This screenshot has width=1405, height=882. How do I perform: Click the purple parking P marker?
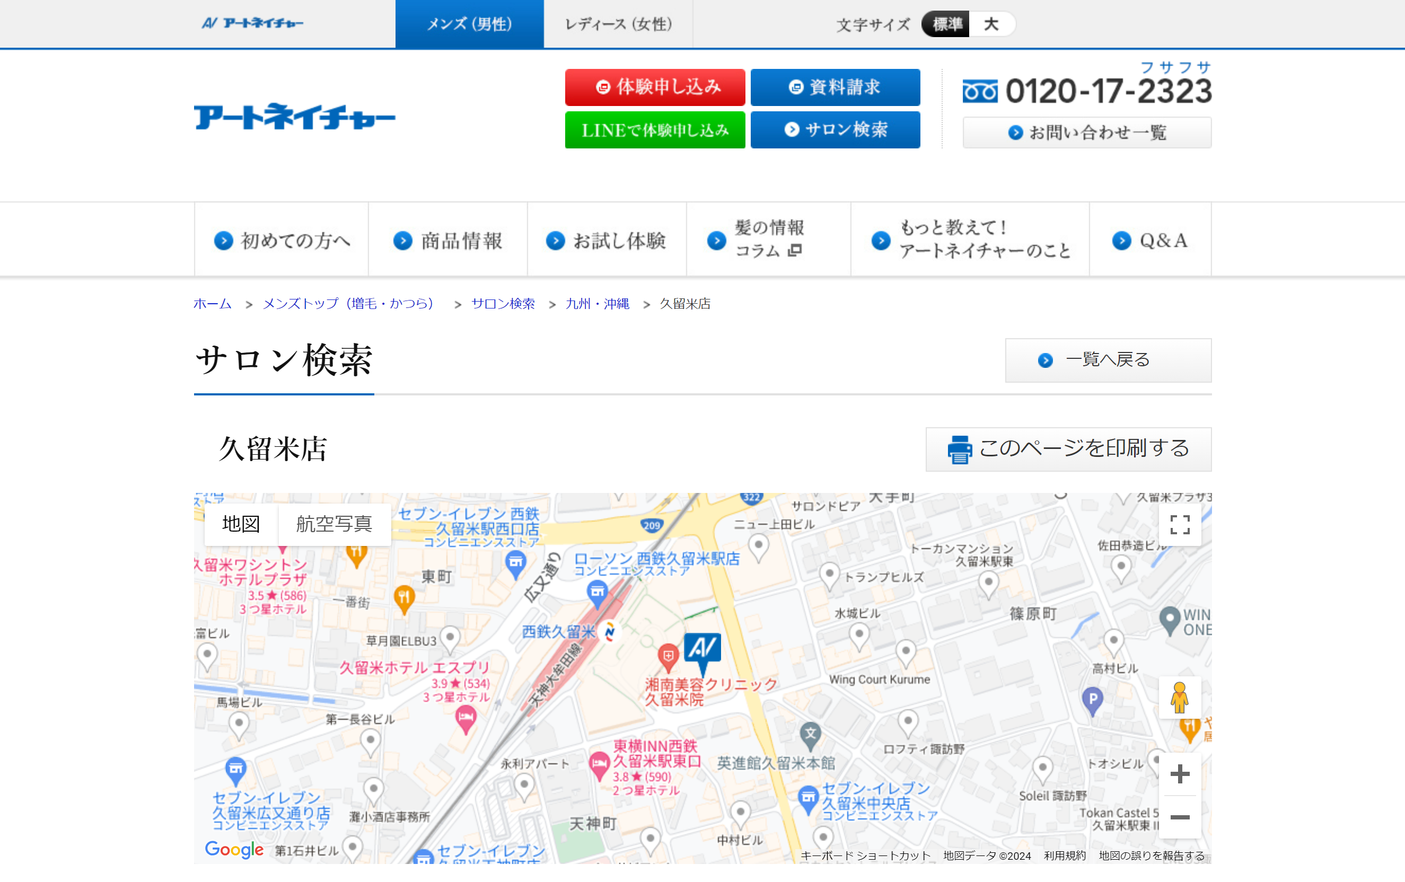point(1092,701)
